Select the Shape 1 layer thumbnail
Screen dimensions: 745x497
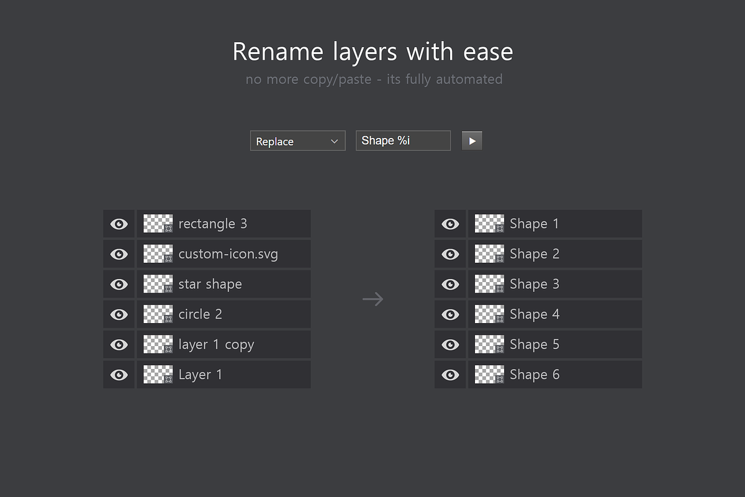point(489,224)
